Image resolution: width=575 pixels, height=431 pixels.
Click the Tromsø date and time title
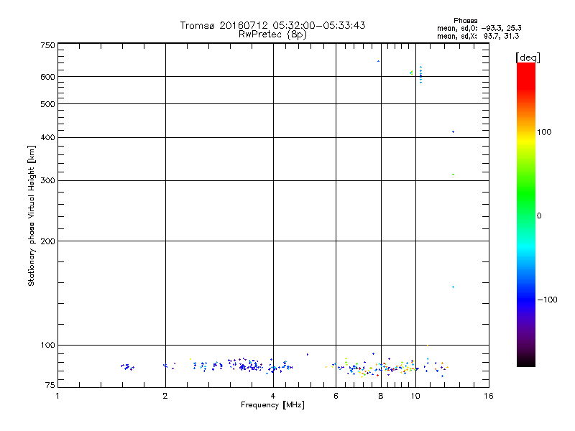pyautogui.click(x=272, y=25)
